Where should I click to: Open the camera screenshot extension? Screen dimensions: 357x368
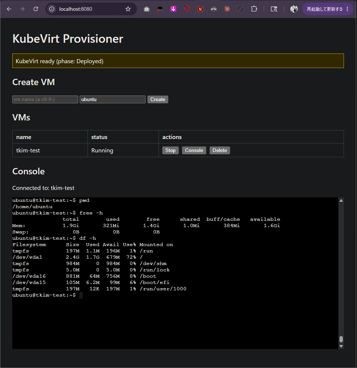point(147,9)
